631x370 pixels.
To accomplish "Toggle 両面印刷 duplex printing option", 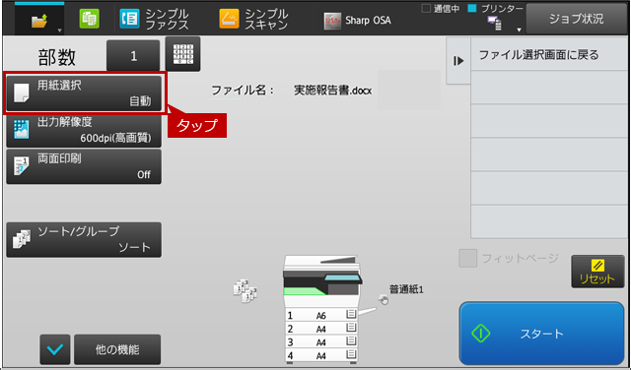I will [x=84, y=166].
